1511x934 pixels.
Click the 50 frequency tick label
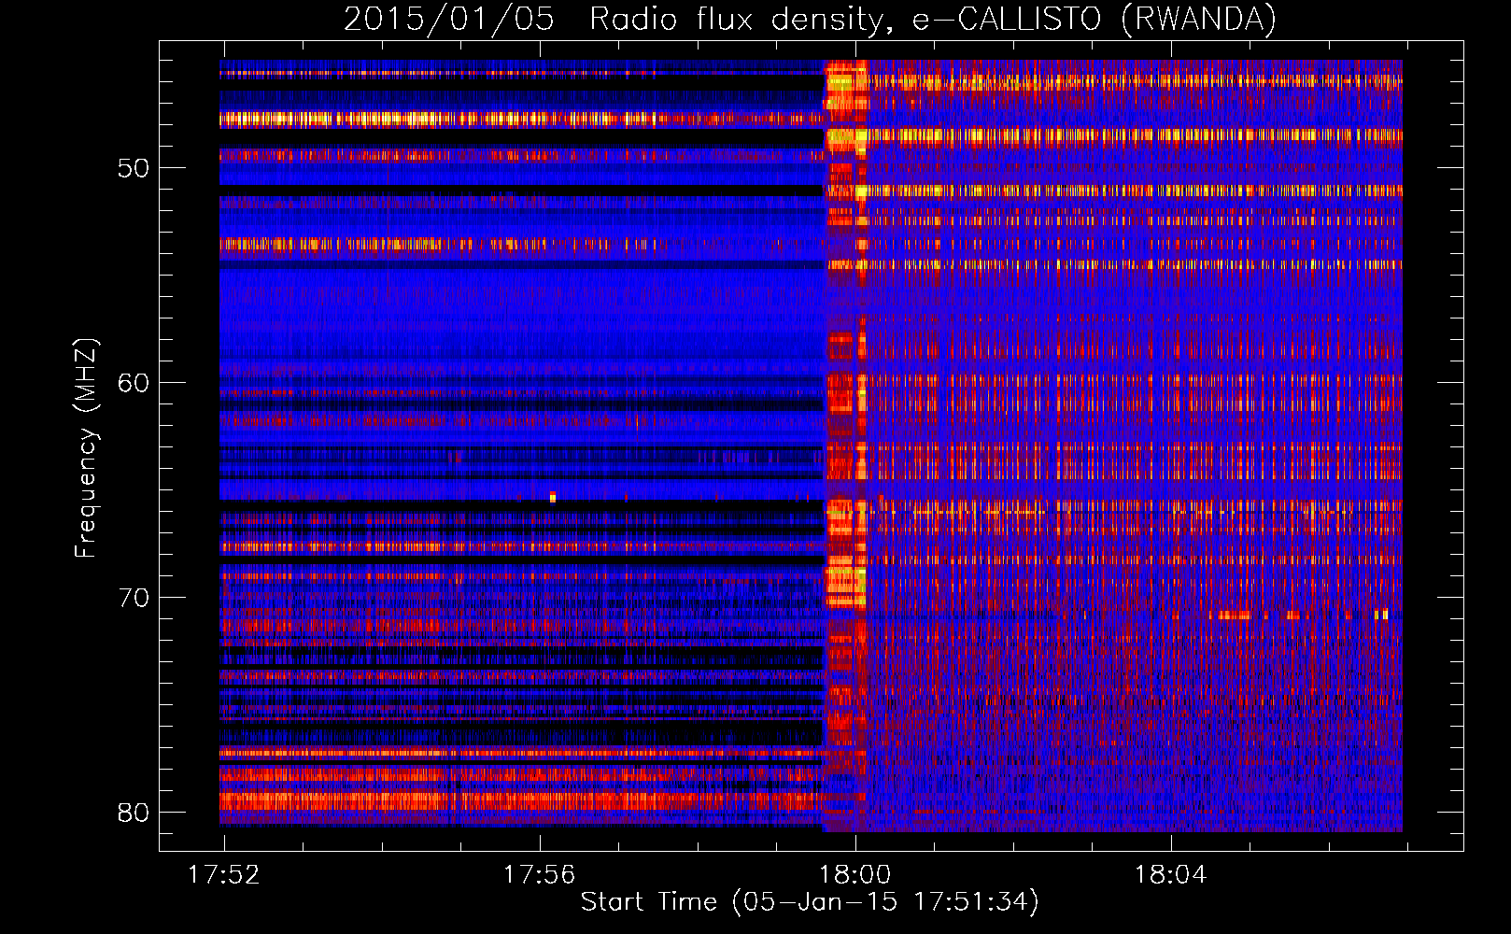point(134,169)
